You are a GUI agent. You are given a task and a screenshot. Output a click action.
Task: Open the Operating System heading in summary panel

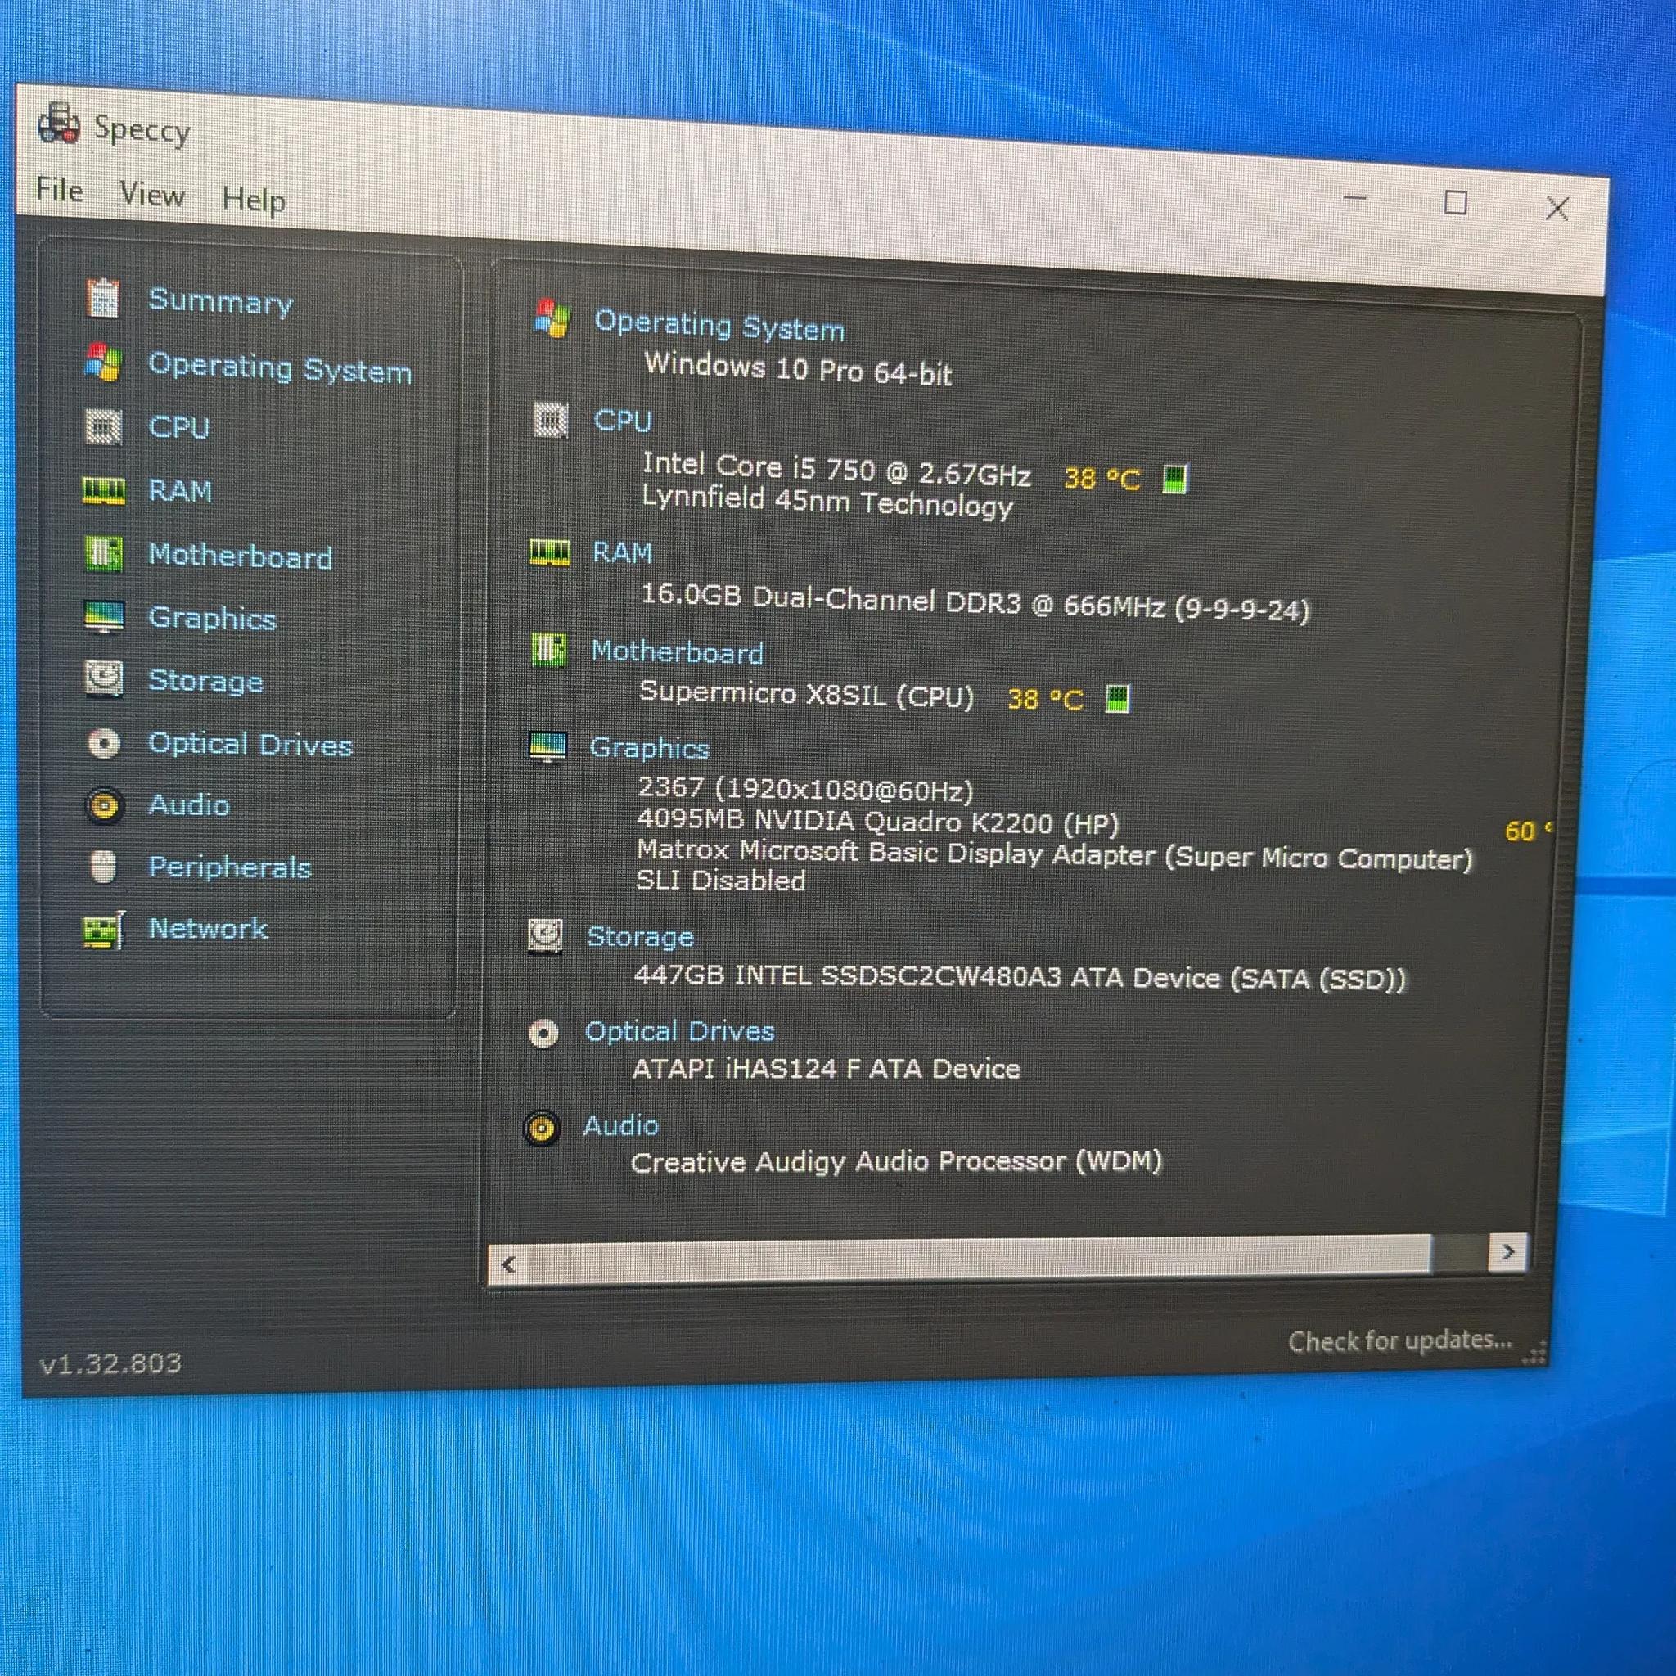coord(719,326)
